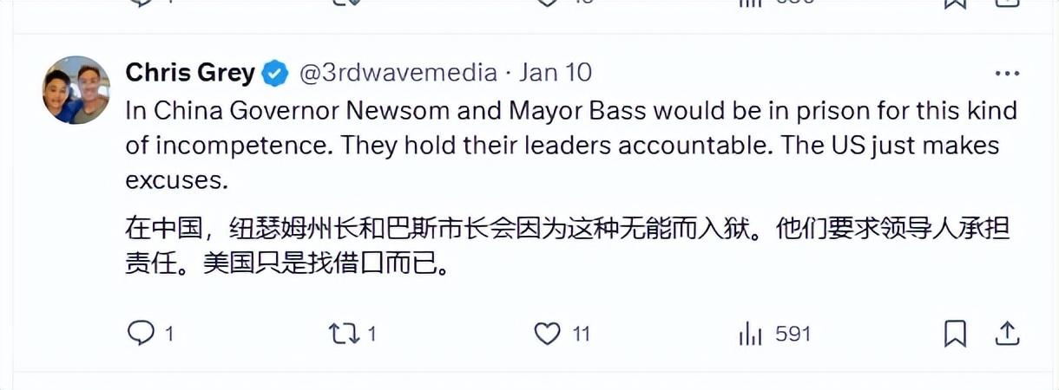Open the tweet by clicking its English text

pyautogui.click(x=571, y=146)
